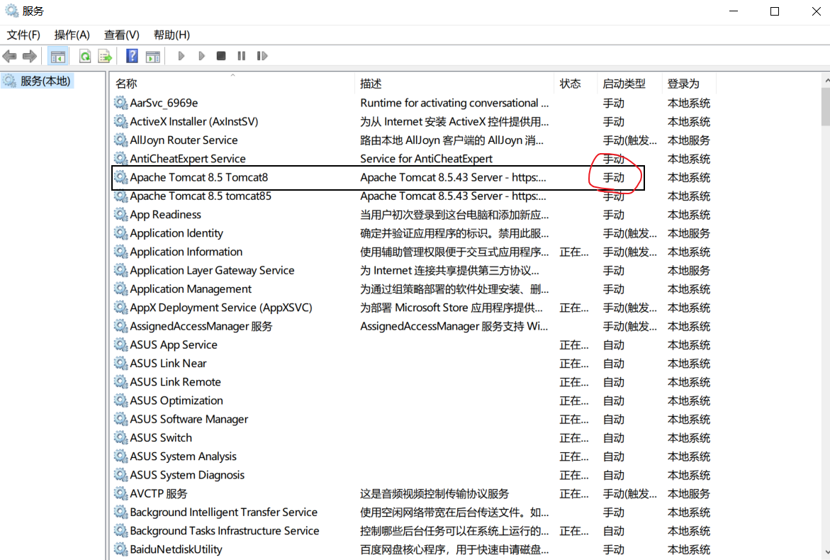
Task: Select Application Management service
Action: [191, 289]
